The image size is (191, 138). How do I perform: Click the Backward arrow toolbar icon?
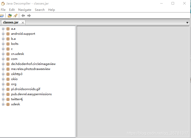tap(23, 16)
